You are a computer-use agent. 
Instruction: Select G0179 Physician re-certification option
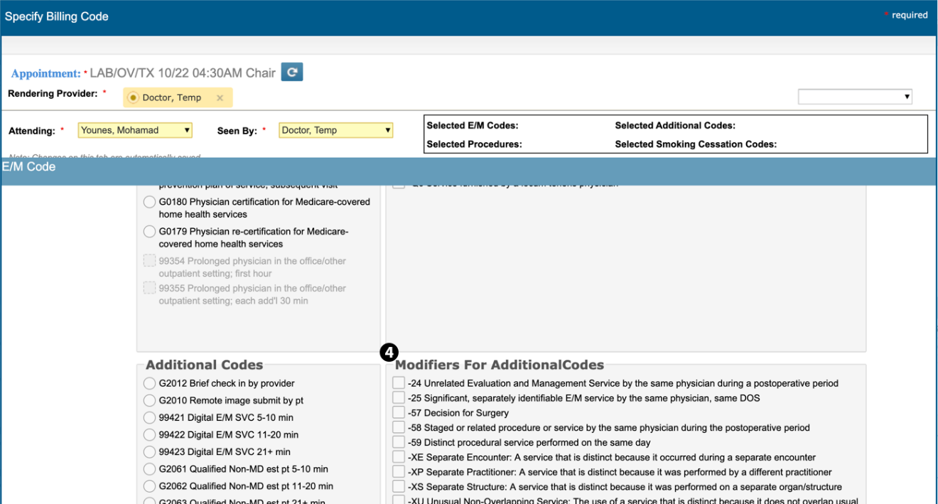click(x=149, y=232)
